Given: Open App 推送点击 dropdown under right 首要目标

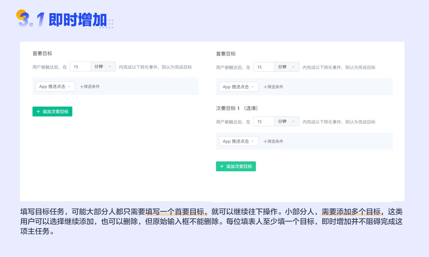Looking at the screenshot, I should pos(239,87).
